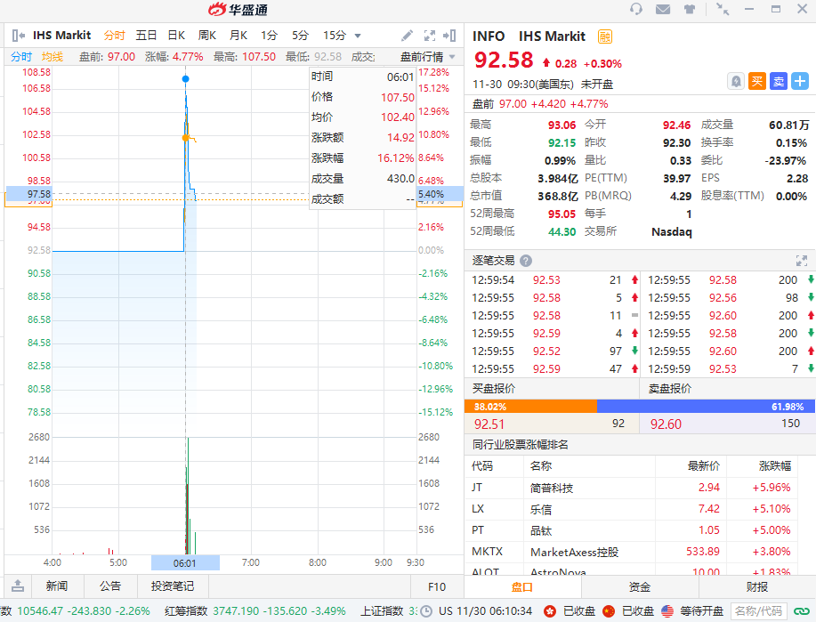Switch to 周K weekly candlestick chart
The image size is (816, 622).
tap(207, 36)
